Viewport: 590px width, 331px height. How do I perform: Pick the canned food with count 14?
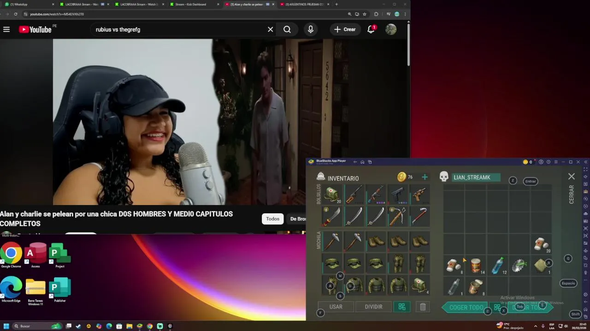(476, 265)
